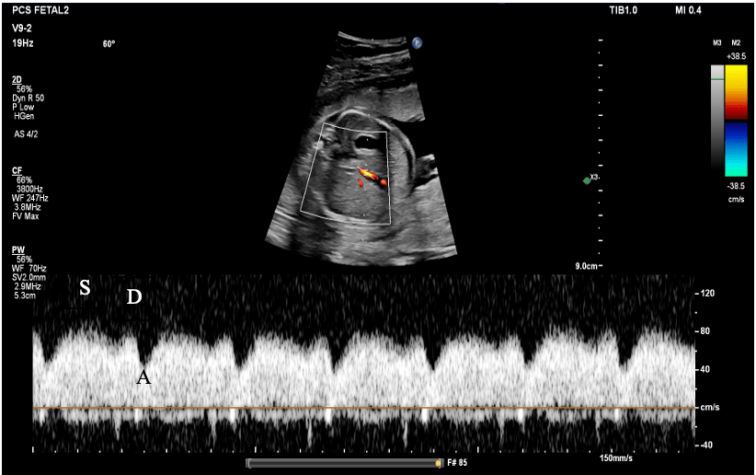Viewport: 756px width, 475px height.
Task: Click the D wave label
Action: (x=134, y=297)
